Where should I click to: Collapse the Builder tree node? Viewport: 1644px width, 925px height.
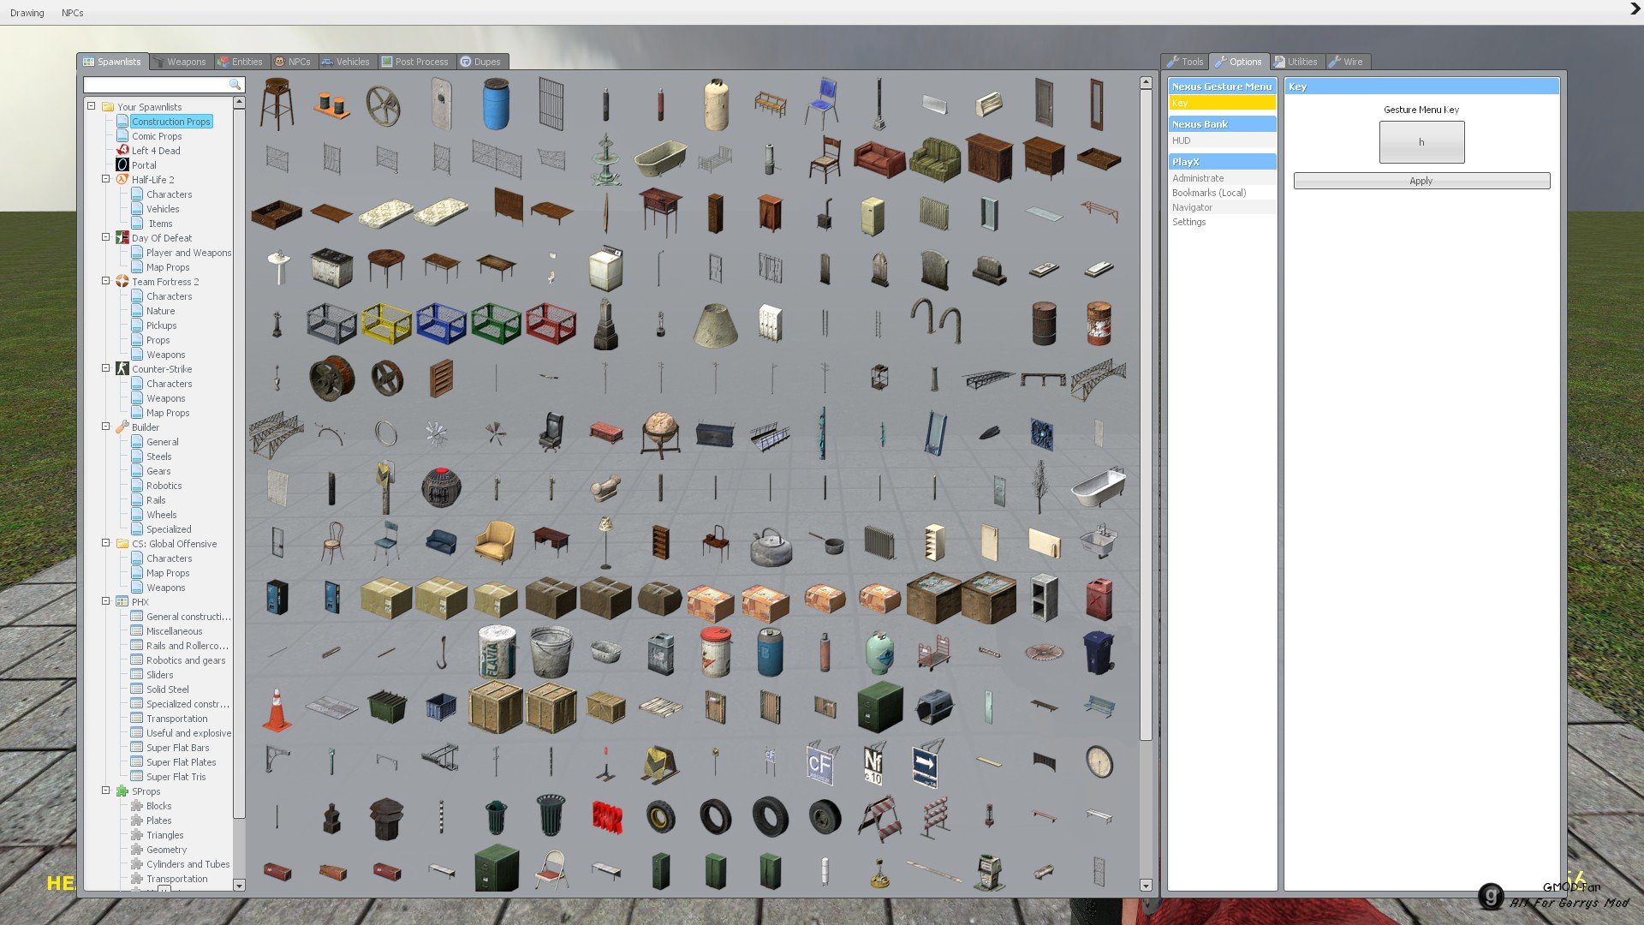(106, 427)
